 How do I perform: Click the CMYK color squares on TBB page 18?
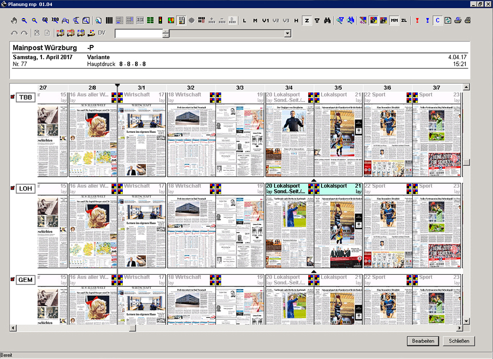pos(212,97)
